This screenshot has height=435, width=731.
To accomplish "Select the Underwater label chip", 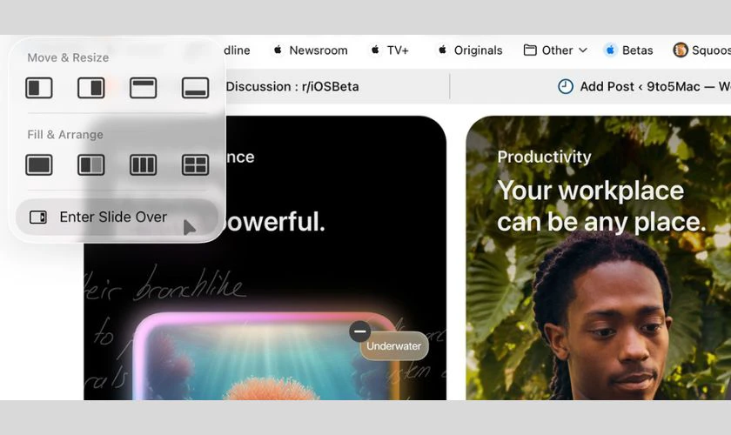I will click(394, 346).
